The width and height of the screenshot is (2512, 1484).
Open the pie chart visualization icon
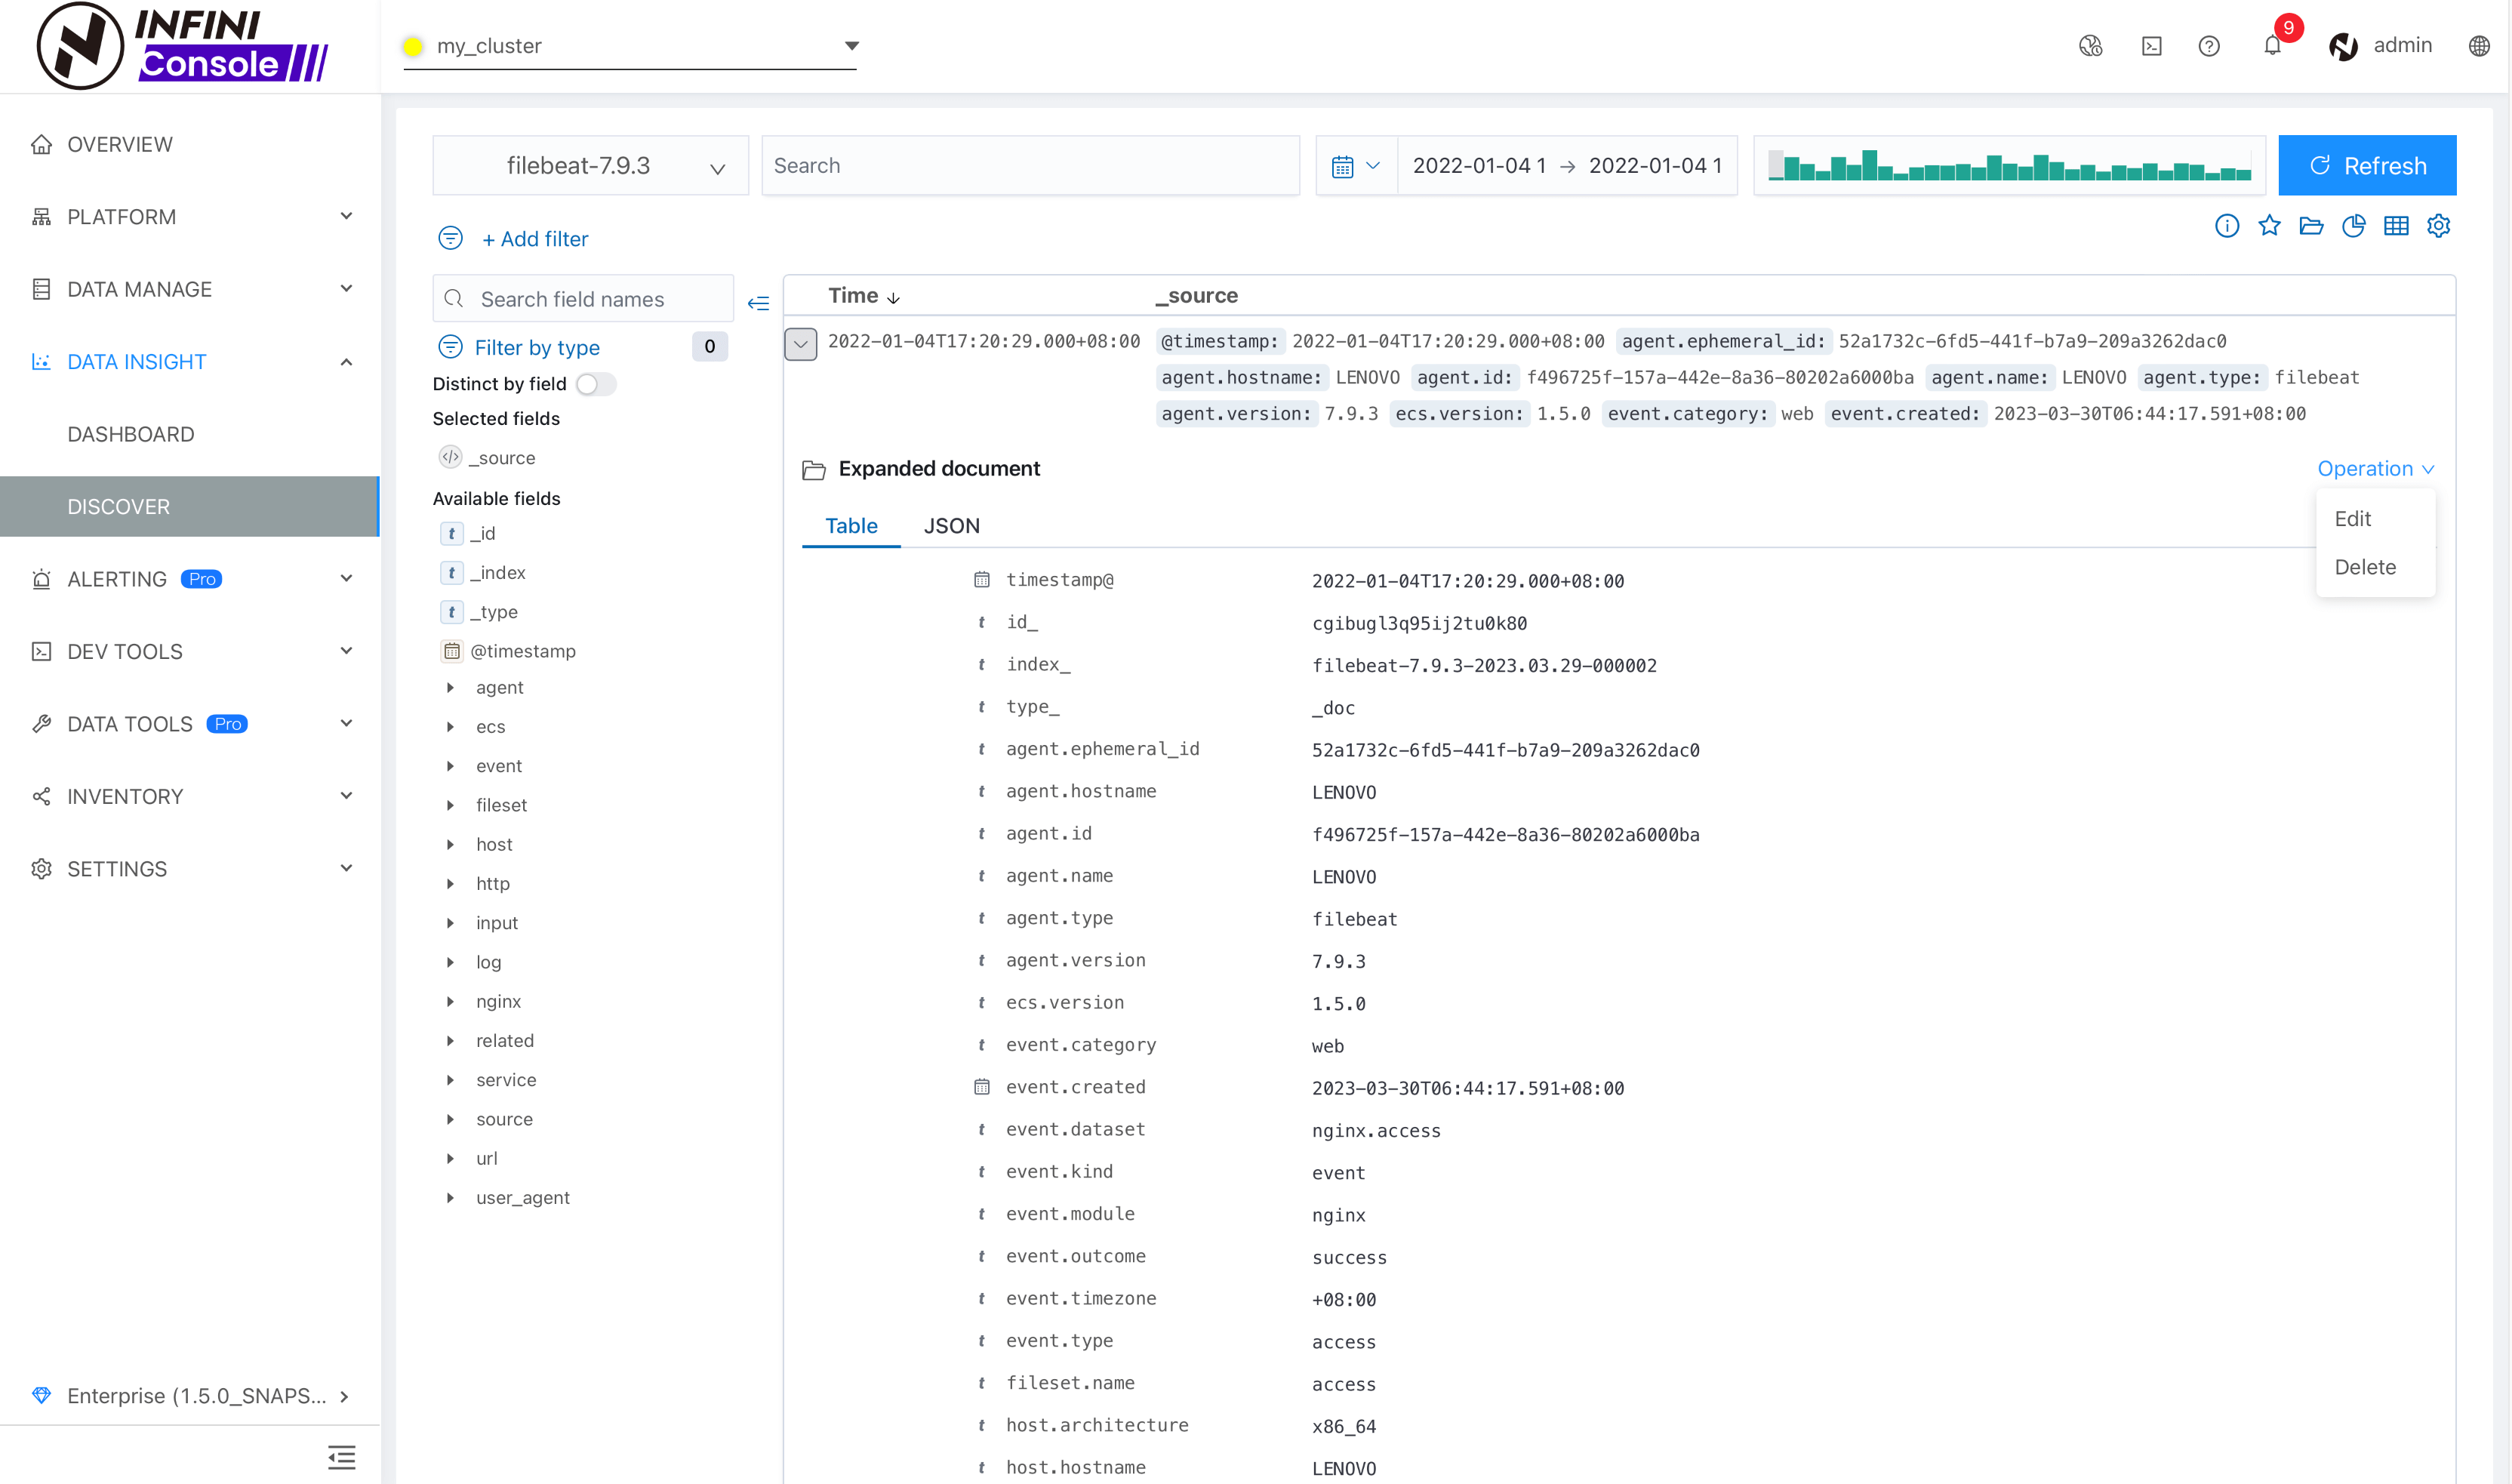click(2354, 226)
